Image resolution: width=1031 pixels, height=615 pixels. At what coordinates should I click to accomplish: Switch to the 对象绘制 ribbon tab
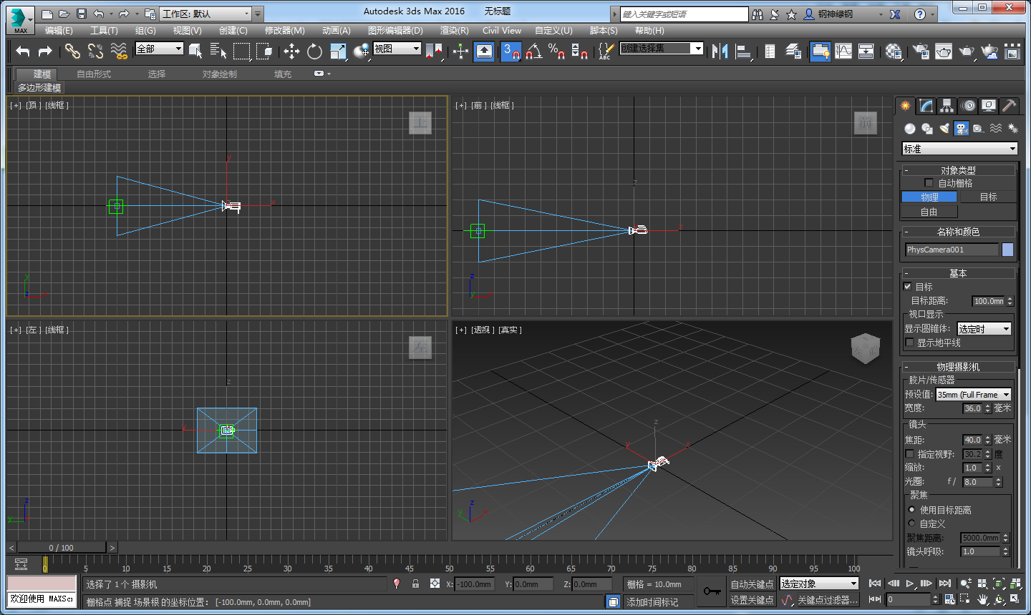click(219, 74)
